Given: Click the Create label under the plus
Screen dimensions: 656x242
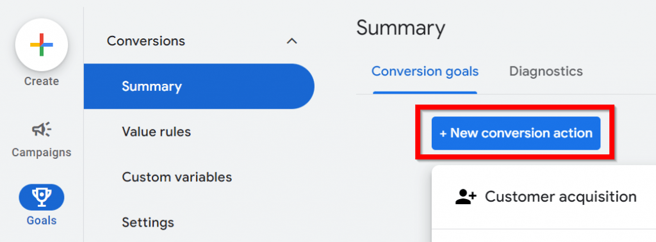Looking at the screenshot, I should pyautogui.click(x=42, y=81).
